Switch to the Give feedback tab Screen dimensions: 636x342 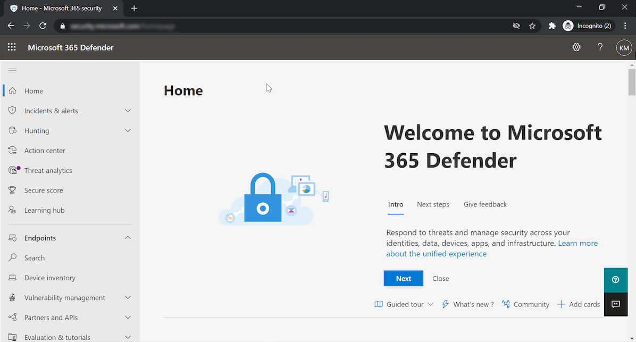point(485,204)
